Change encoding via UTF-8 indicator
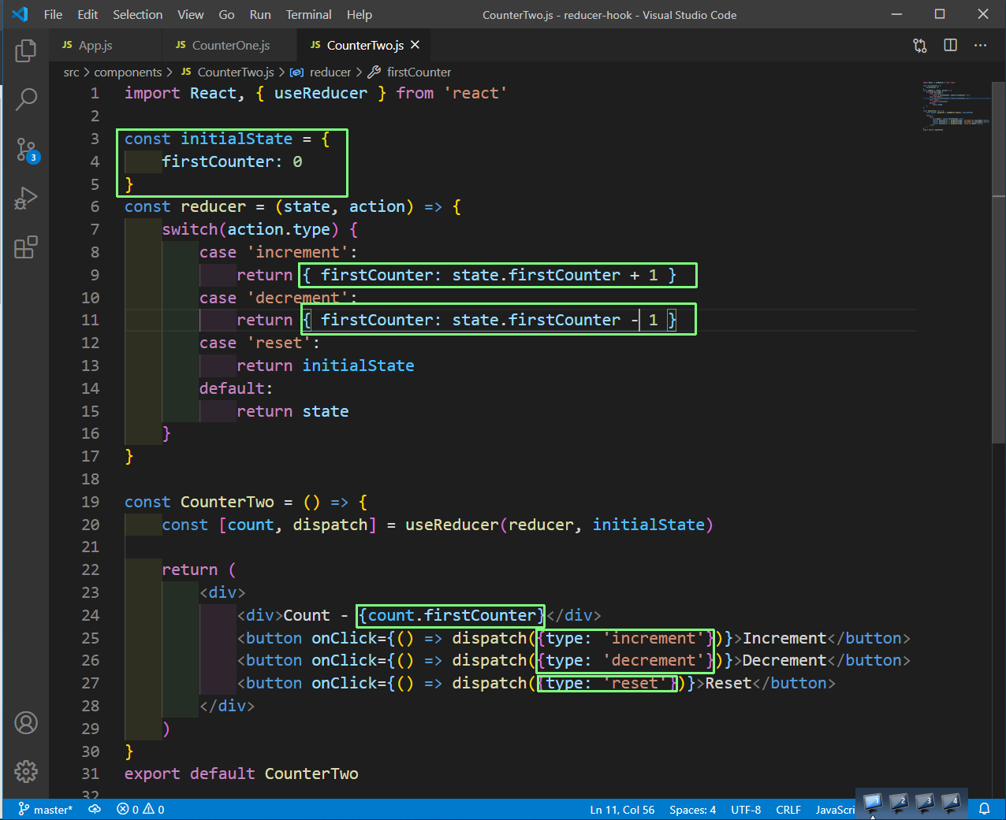1006x820 pixels. pos(746,809)
